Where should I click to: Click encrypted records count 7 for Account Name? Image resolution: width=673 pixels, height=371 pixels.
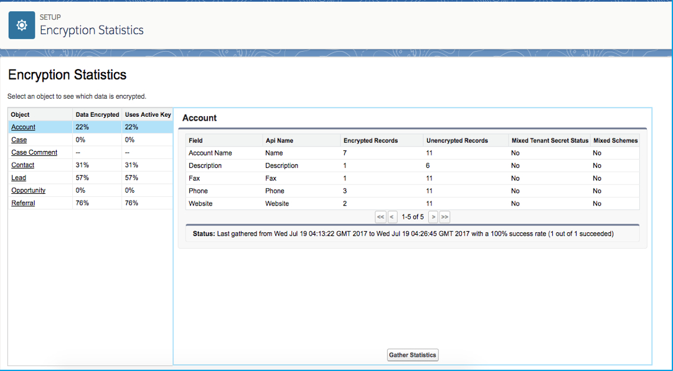click(345, 153)
